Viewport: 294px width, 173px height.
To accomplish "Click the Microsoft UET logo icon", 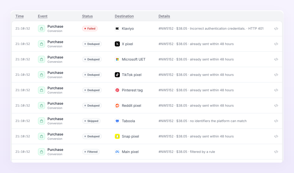I will coord(117,59).
